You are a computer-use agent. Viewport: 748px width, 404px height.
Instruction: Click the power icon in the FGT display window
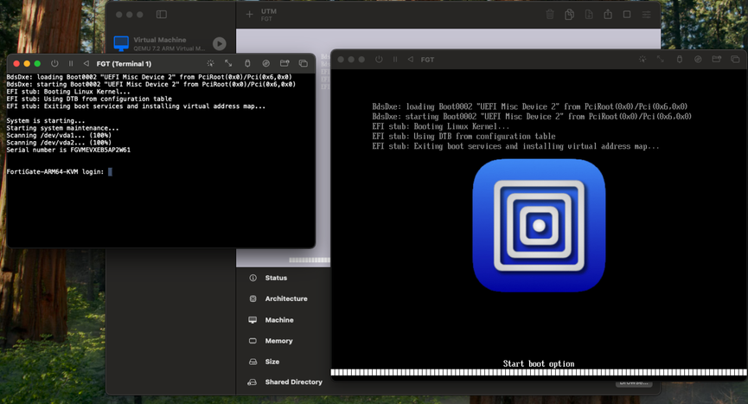(x=379, y=59)
